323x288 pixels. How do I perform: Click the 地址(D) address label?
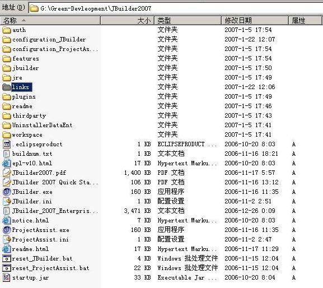(13, 8)
